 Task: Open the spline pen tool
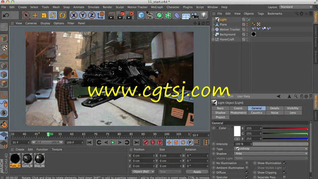(150, 15)
